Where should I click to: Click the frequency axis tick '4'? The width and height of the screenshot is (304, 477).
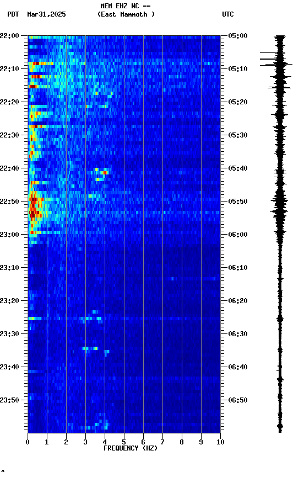click(x=105, y=442)
